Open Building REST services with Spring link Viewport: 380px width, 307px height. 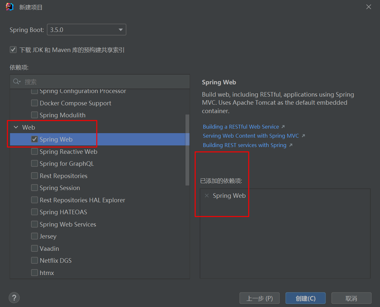point(245,145)
